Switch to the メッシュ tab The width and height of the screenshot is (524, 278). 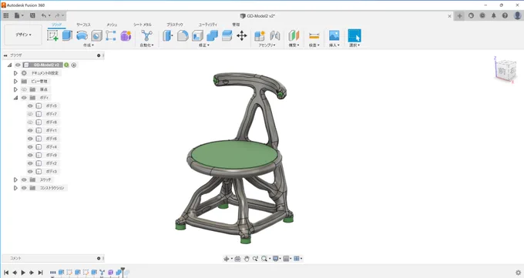point(112,25)
